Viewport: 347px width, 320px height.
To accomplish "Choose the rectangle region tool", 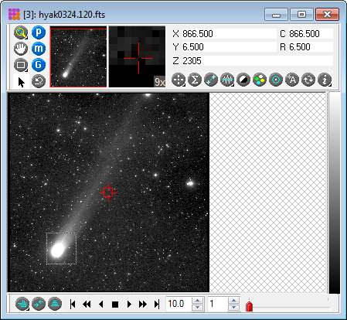I will (21, 65).
